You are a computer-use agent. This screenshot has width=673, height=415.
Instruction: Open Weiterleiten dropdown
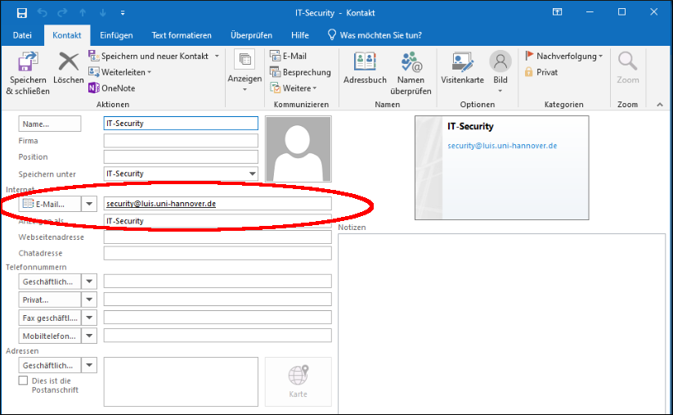(120, 72)
